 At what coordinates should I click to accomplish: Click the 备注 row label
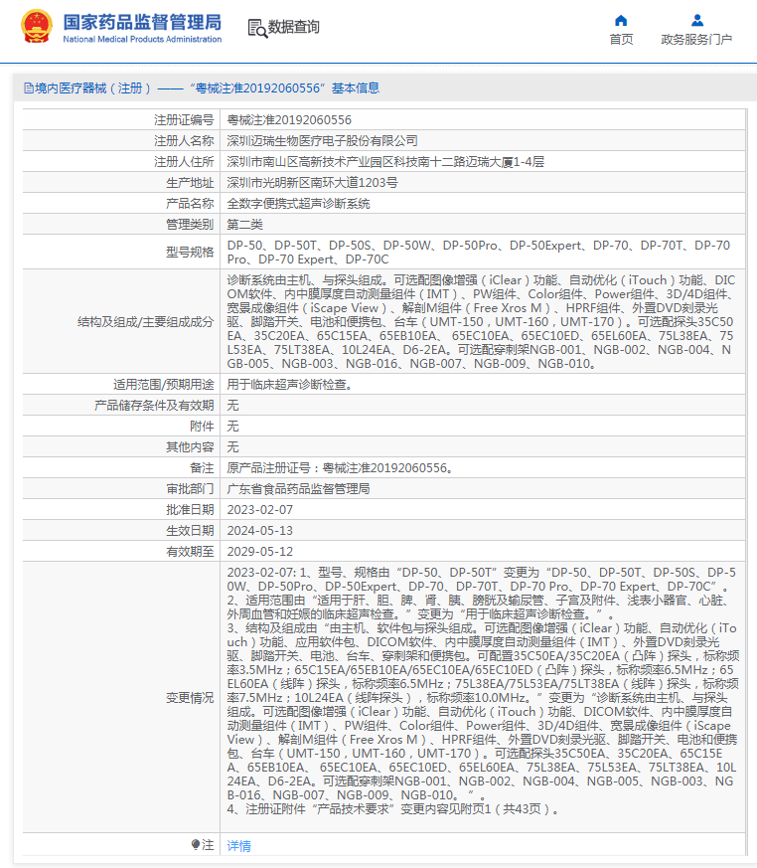pyautogui.click(x=202, y=467)
